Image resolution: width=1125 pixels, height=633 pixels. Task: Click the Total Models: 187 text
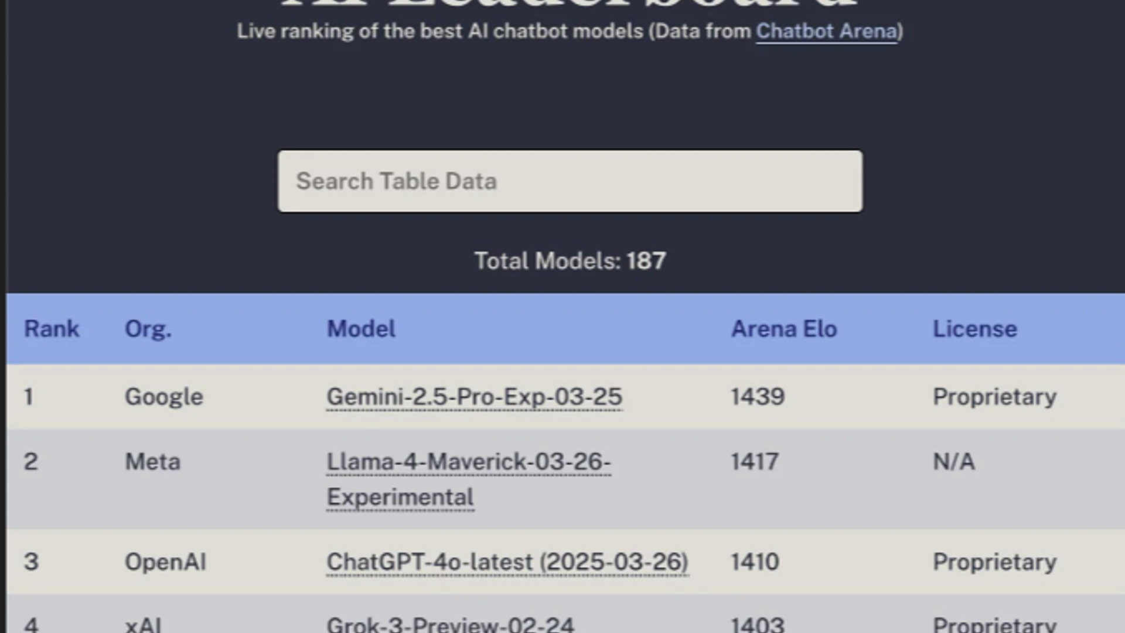[x=569, y=260]
